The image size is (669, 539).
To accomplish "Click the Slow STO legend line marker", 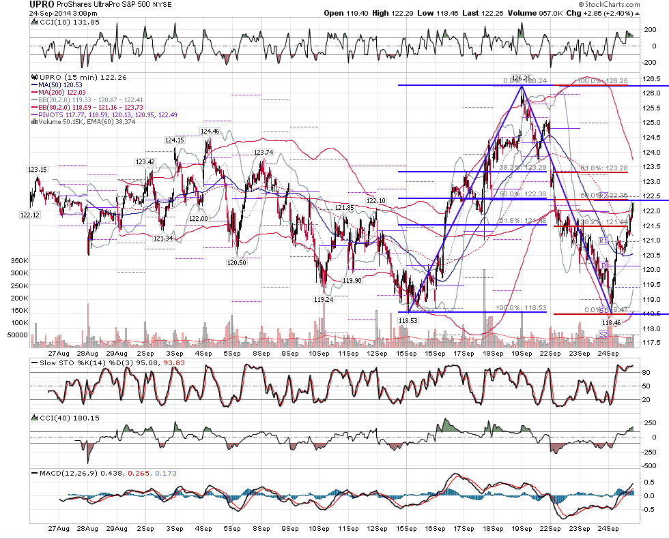I will pos(35,363).
